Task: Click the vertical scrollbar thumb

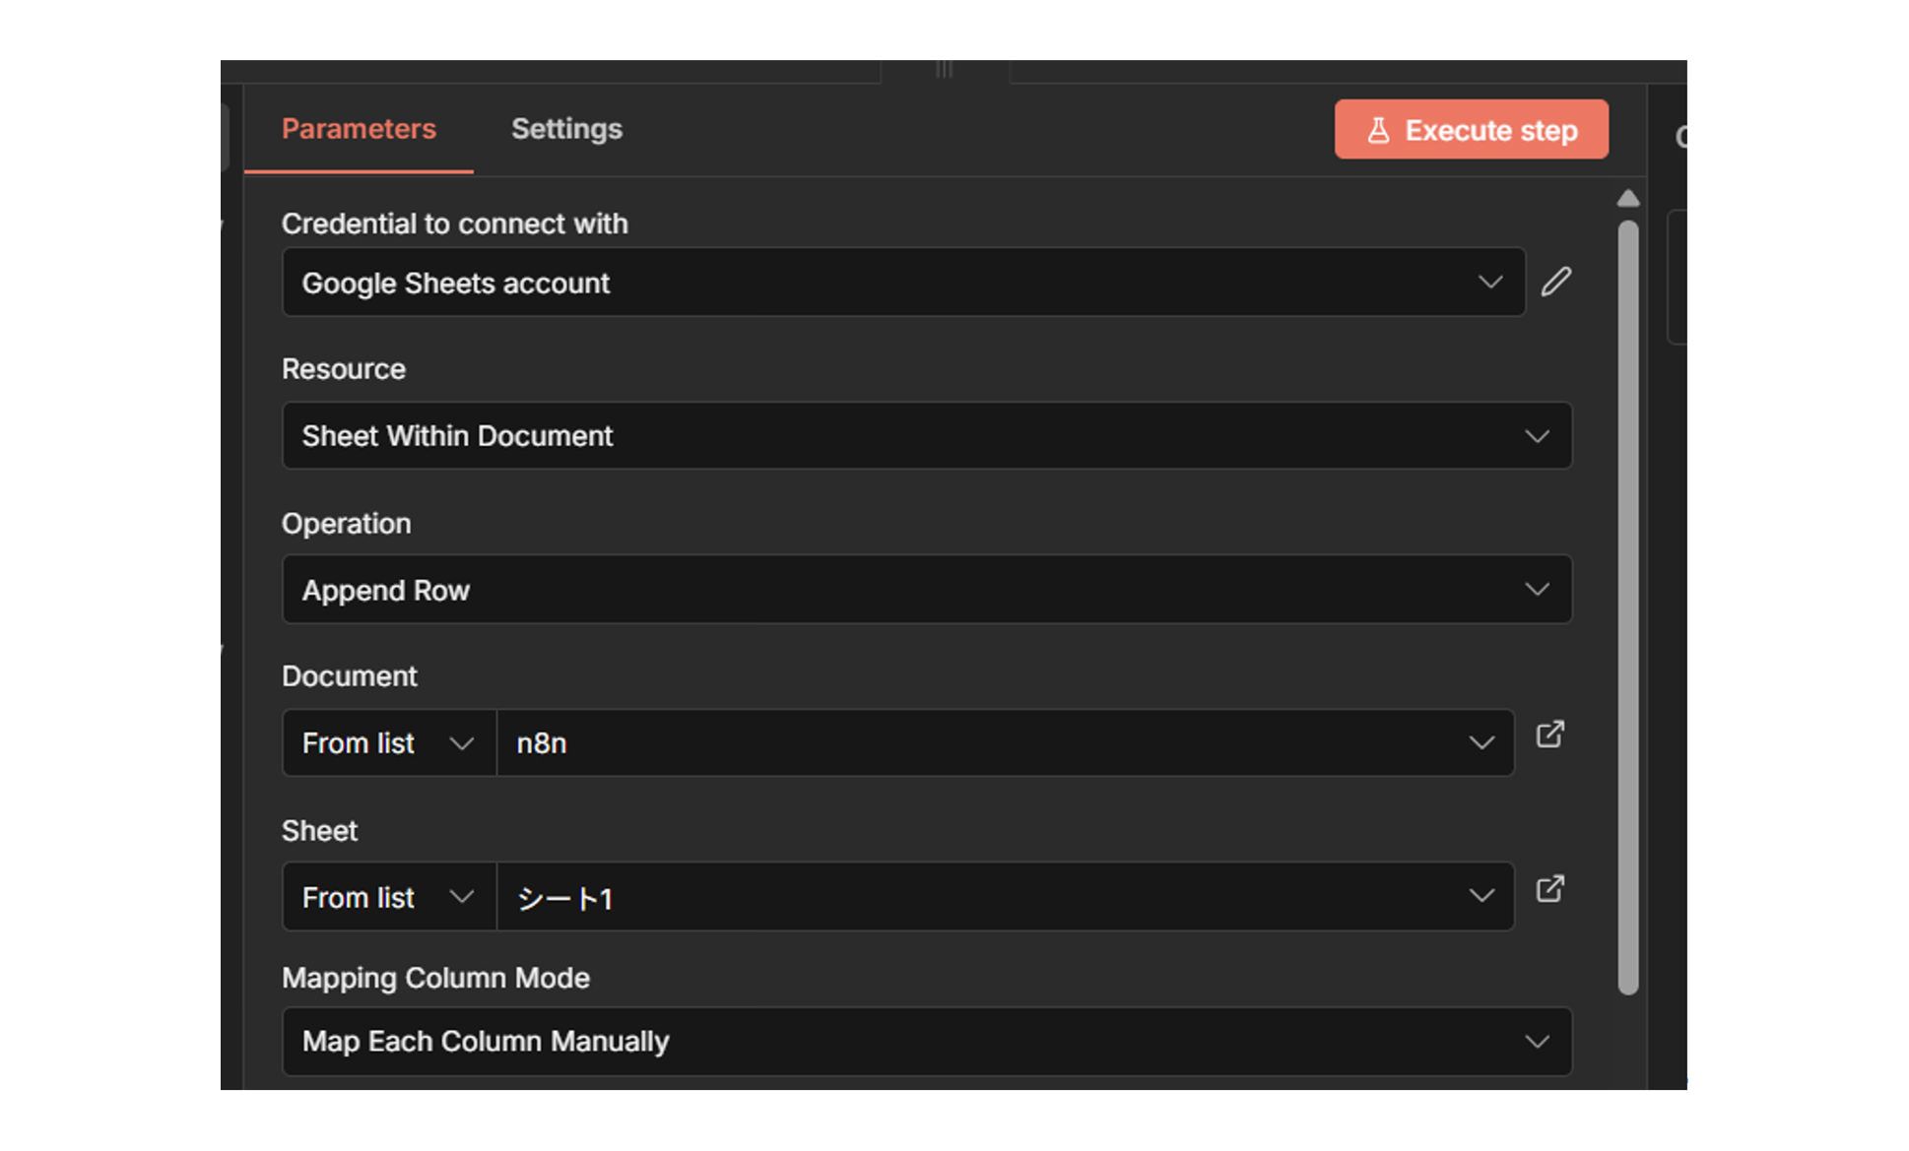Action: (x=1627, y=606)
